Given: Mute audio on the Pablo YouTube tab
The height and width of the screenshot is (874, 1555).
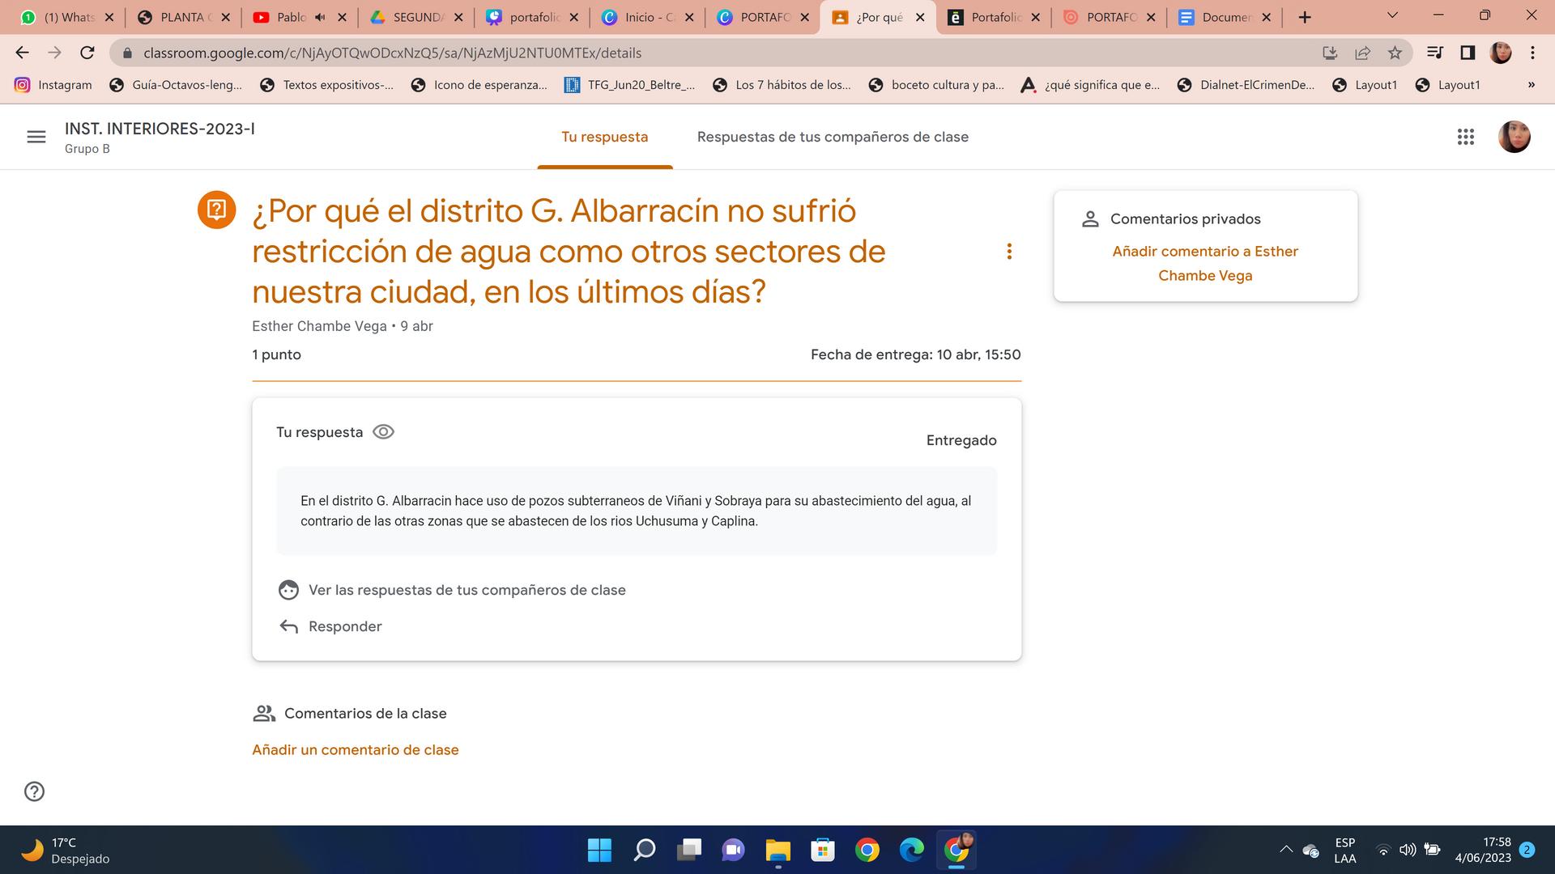Looking at the screenshot, I should (x=320, y=17).
